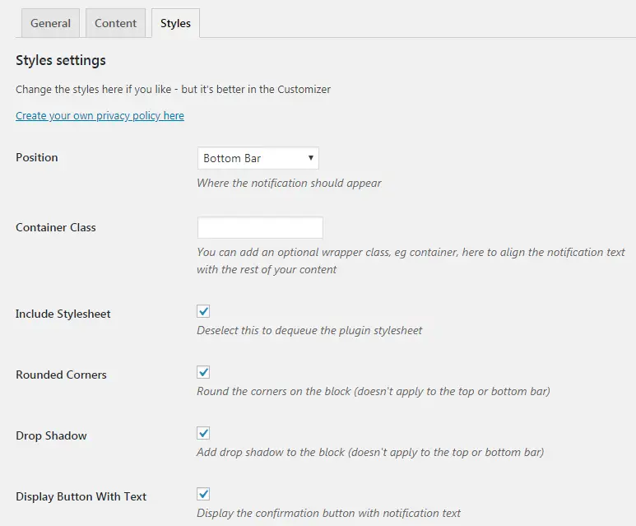Open the Position dropdown showing Bottom Bar
The image size is (636, 526).
point(258,158)
